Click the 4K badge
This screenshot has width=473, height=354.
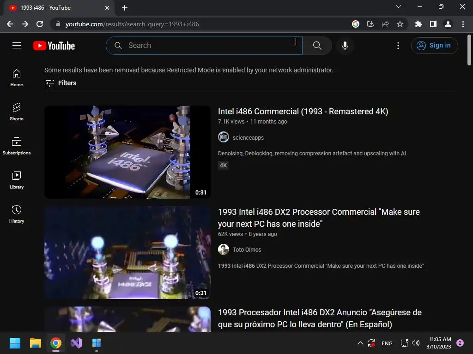pyautogui.click(x=223, y=165)
